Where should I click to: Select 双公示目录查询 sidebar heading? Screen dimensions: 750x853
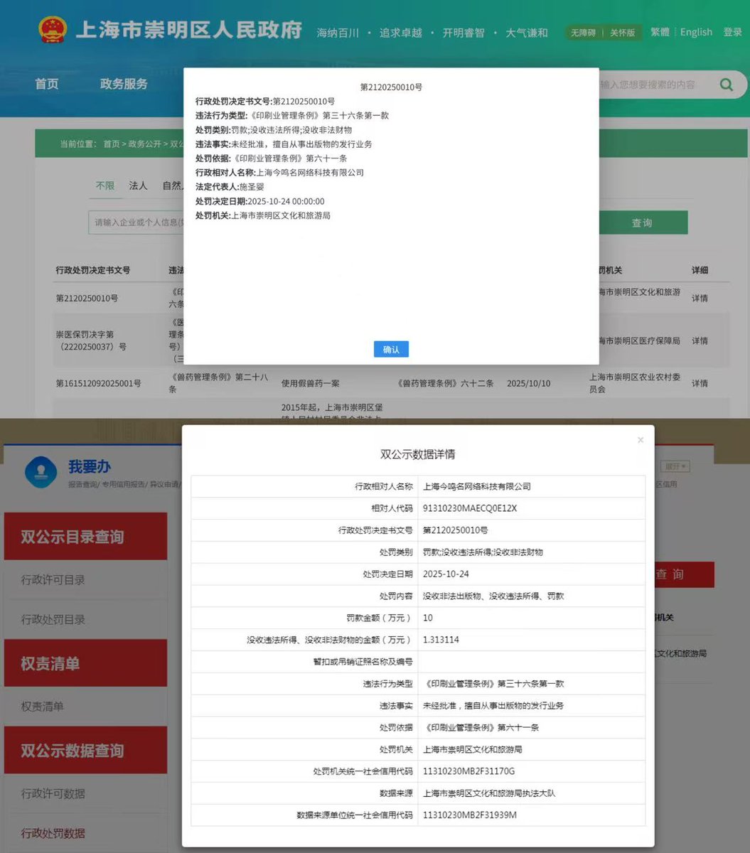(85, 536)
